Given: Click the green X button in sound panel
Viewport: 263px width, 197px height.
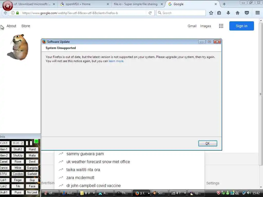Looking at the screenshot, I should (36, 141).
